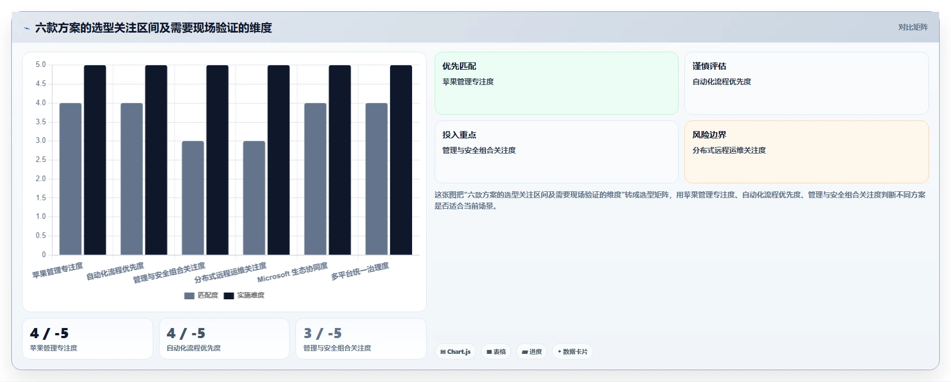Click the 匹配度 bar for Microsoft 生态协同度
Screen dimensions: 951x382
tap(315, 179)
